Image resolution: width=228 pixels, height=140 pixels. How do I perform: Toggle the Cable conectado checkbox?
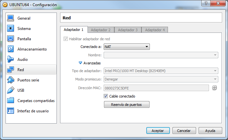(x=106, y=96)
